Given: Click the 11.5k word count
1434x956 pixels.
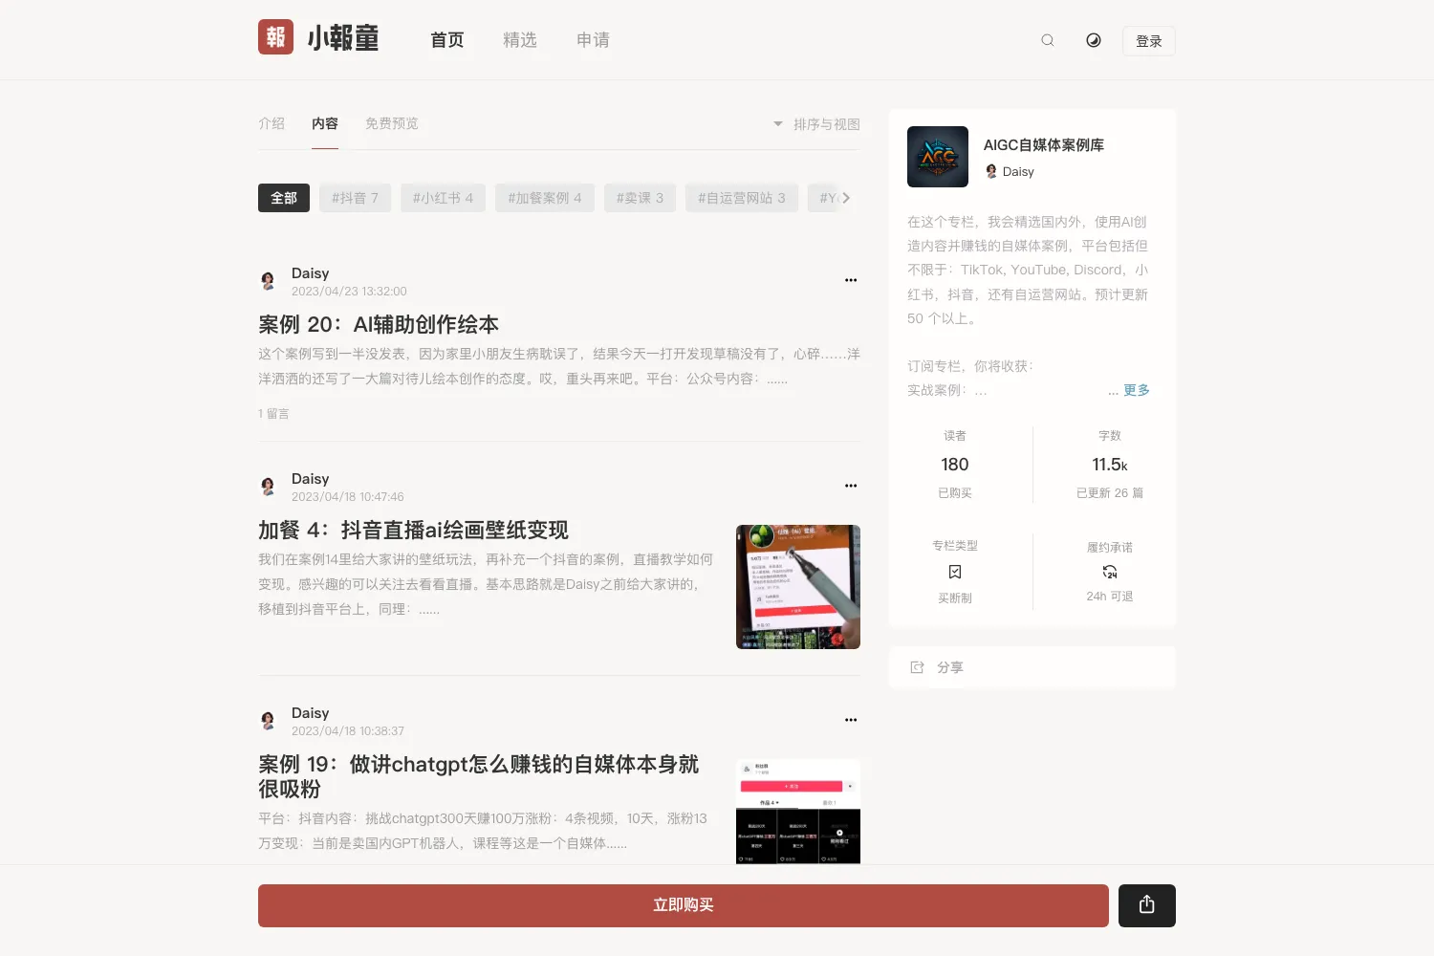Looking at the screenshot, I should pos(1110,465).
